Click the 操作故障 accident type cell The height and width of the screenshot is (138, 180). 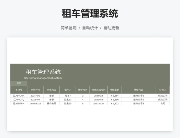pyautogui.click(x=51, y=103)
